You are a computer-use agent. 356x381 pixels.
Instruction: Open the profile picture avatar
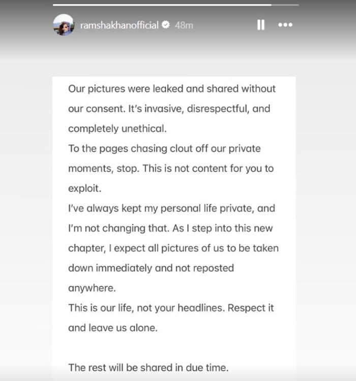pos(64,25)
